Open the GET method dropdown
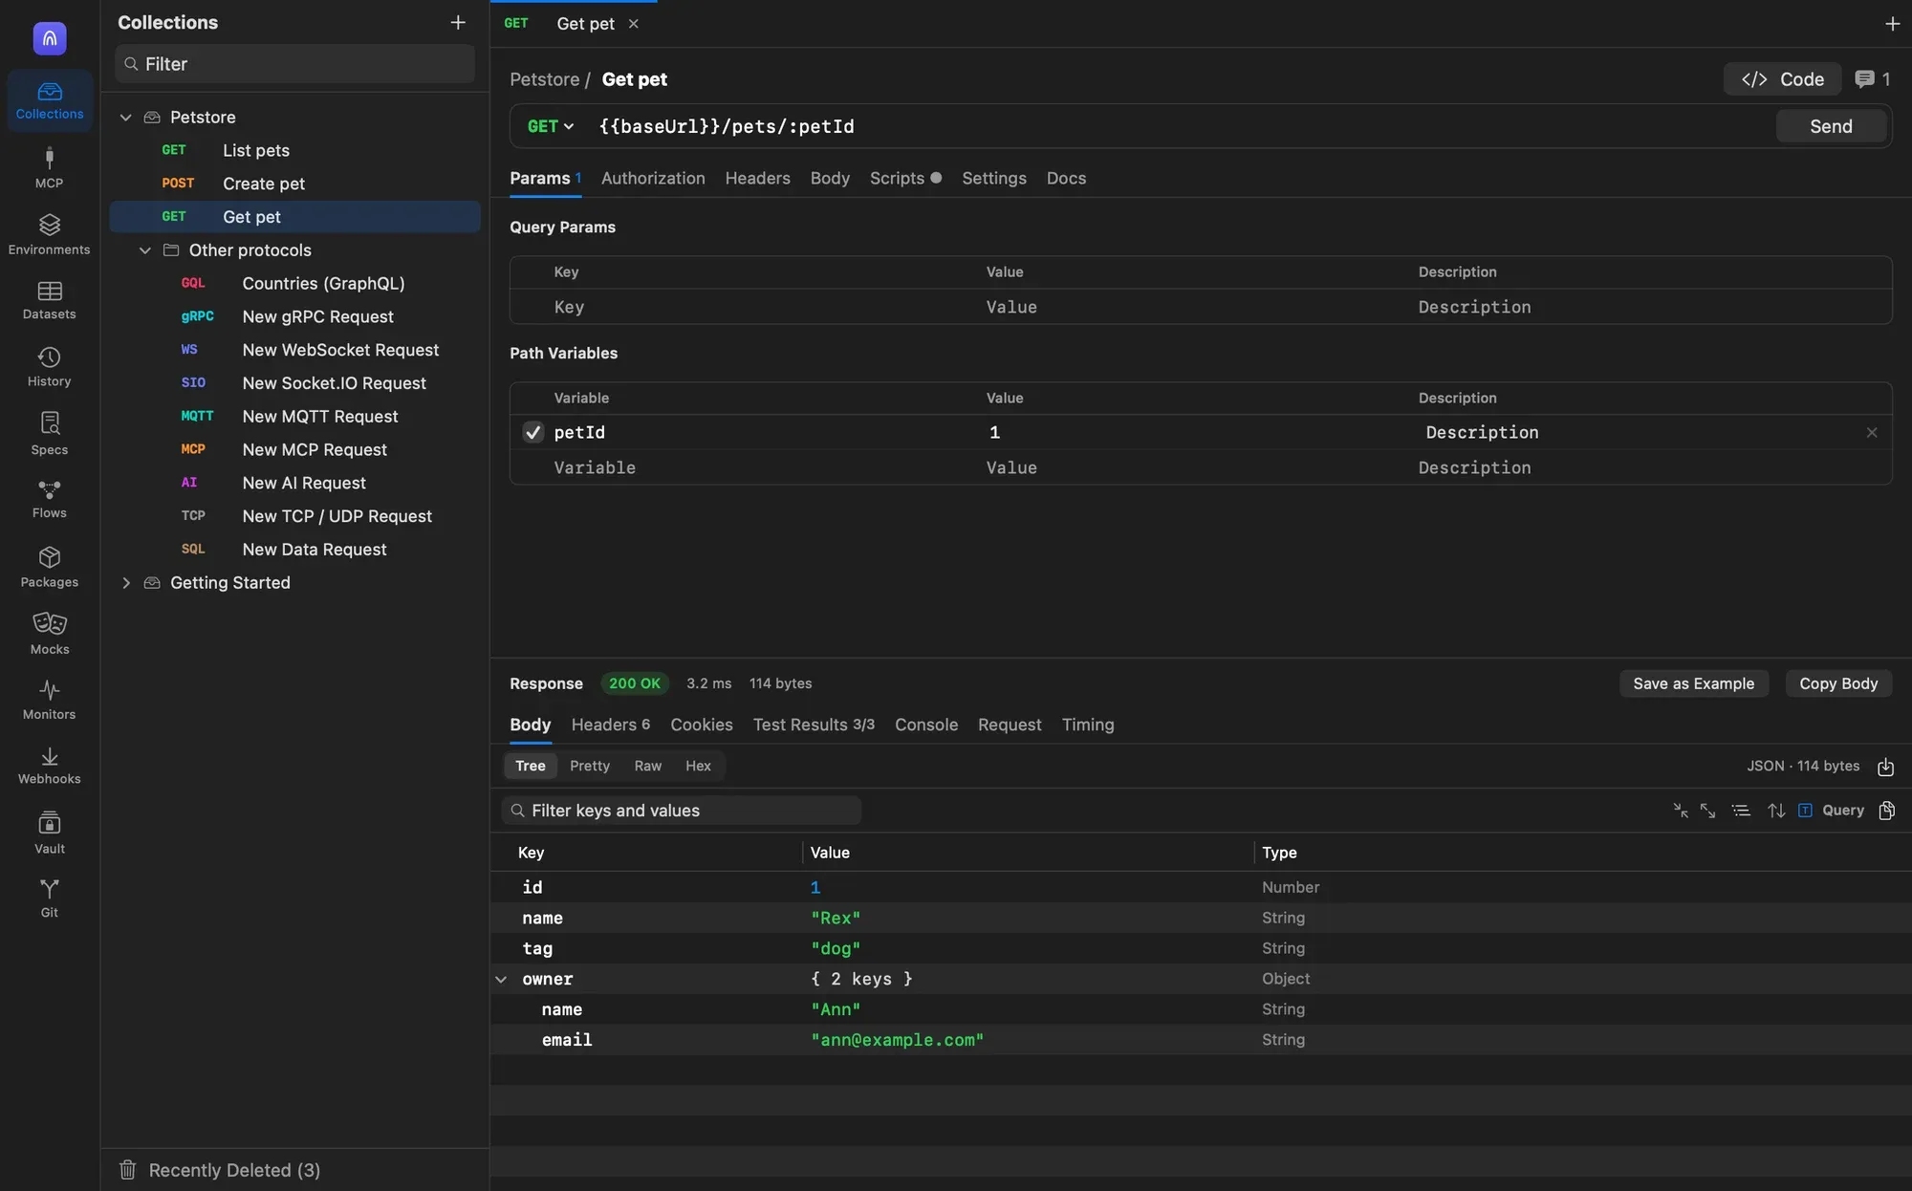The height and width of the screenshot is (1191, 1912). tap(551, 126)
